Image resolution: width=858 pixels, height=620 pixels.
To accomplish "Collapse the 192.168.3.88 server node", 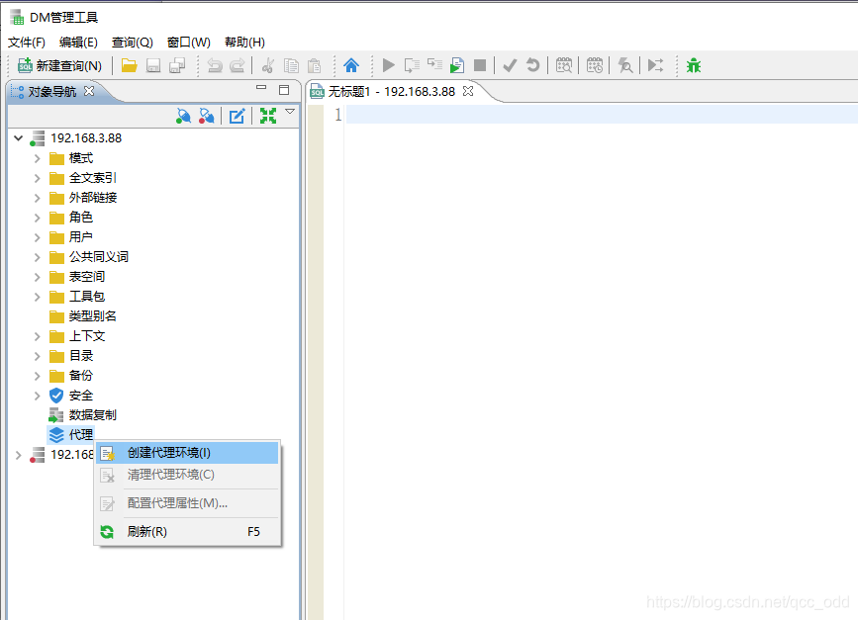I will [x=18, y=138].
